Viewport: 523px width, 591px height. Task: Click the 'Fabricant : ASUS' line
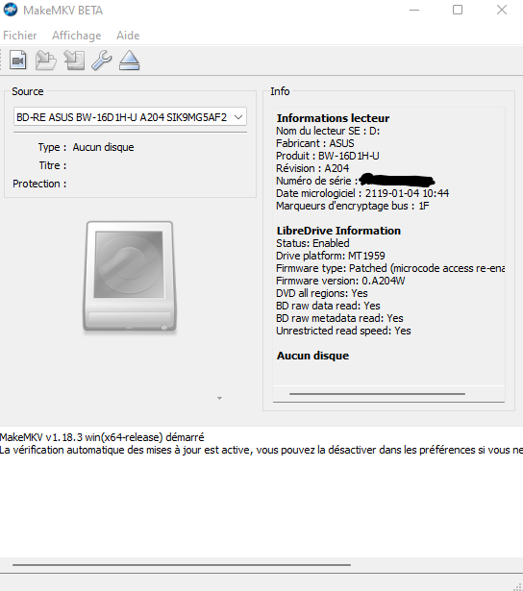click(x=314, y=143)
